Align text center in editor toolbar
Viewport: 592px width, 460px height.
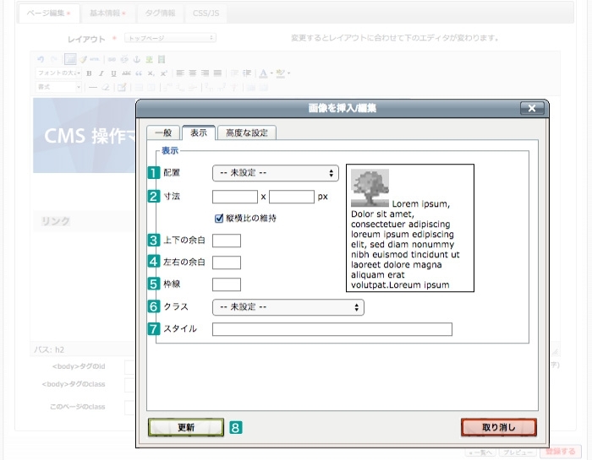click(x=193, y=73)
